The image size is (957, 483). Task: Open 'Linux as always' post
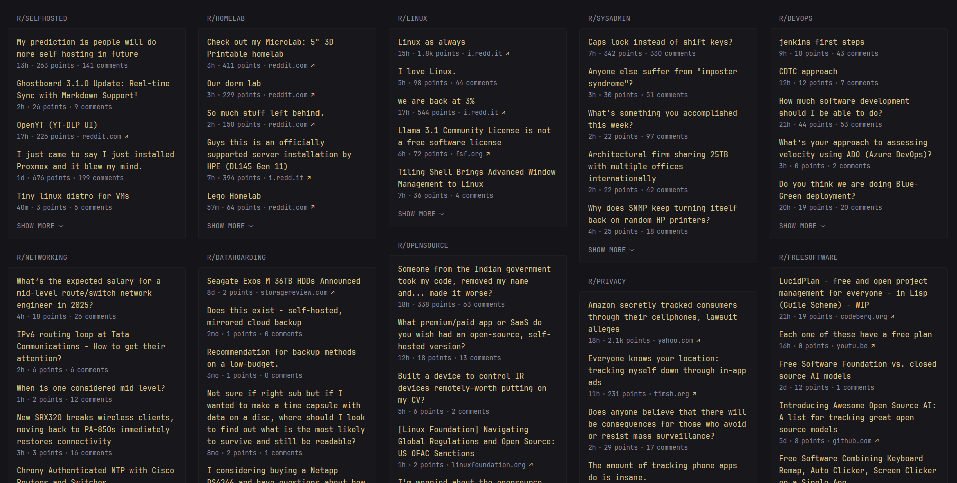pyautogui.click(x=431, y=42)
